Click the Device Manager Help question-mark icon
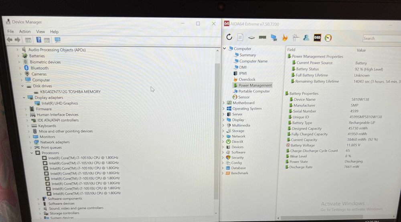 click(x=38, y=40)
